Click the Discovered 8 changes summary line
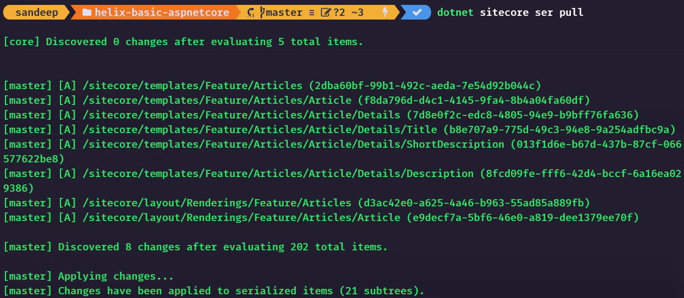Screen dimensions: 684x298 point(195,247)
